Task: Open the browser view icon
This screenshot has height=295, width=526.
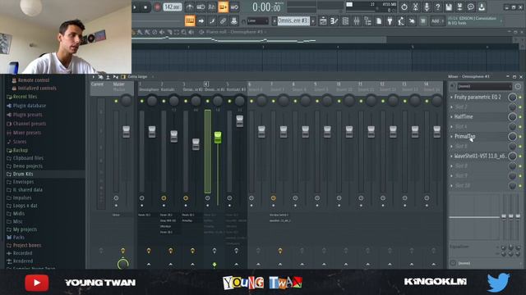Action: pos(367,21)
